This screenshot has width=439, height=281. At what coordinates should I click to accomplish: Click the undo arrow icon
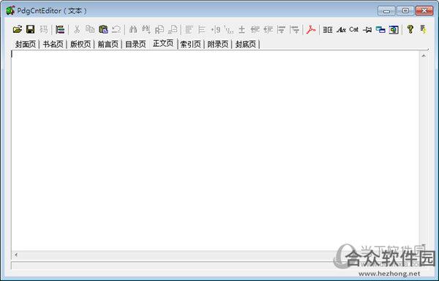click(116, 29)
